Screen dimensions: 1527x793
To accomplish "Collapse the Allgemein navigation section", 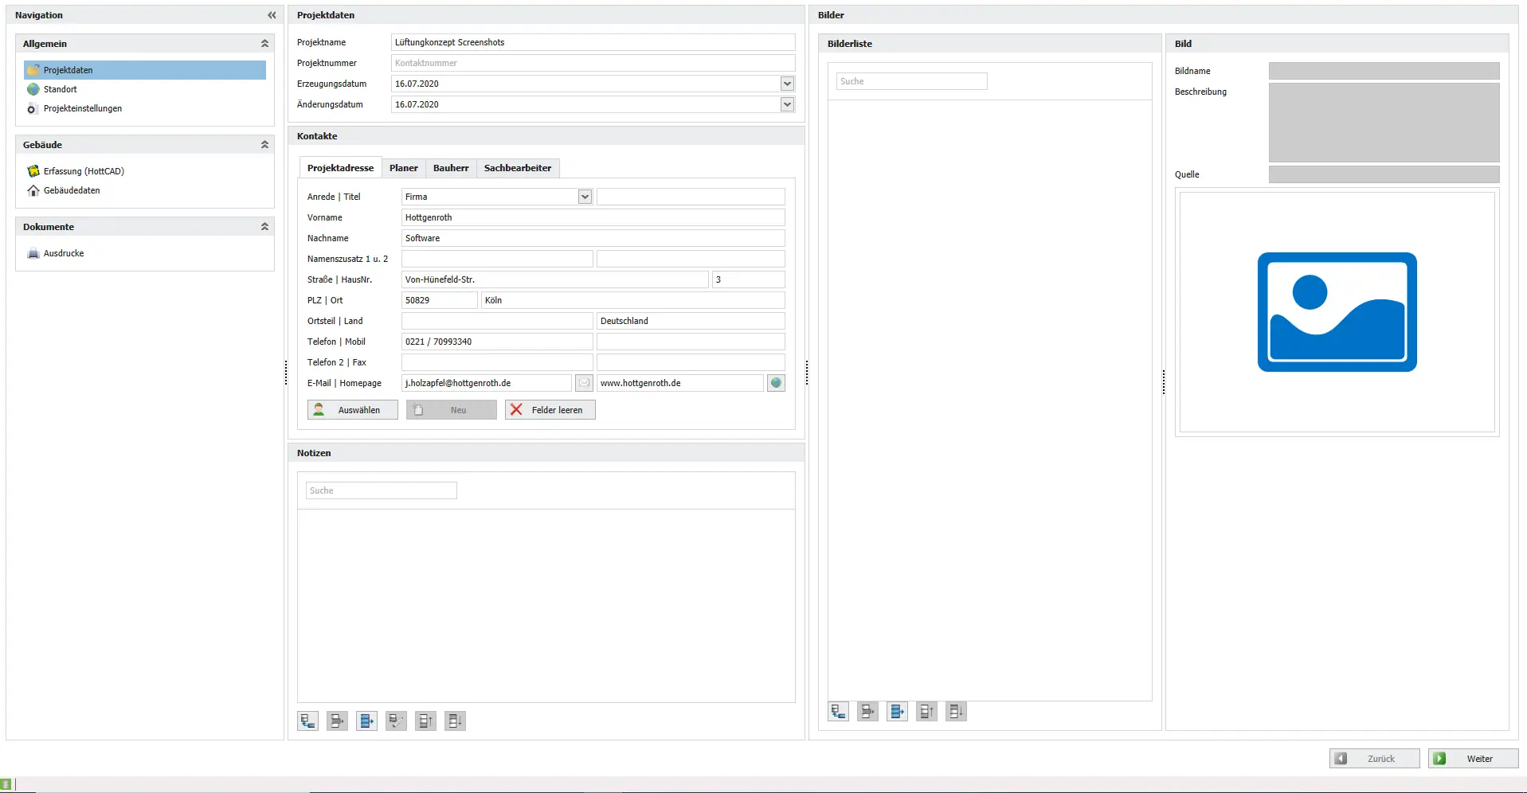I will pyautogui.click(x=264, y=44).
